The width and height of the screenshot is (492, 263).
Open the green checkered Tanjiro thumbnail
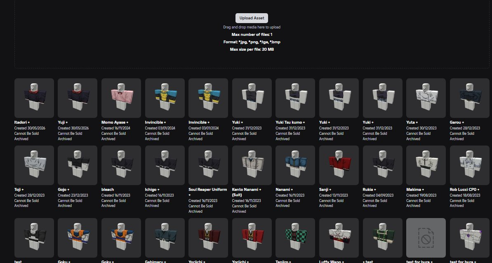(x=295, y=238)
